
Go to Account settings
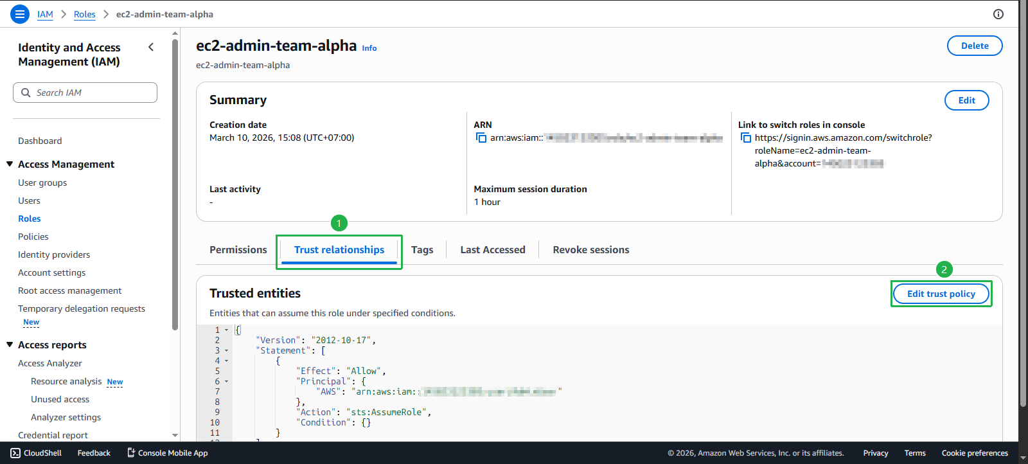tap(52, 272)
